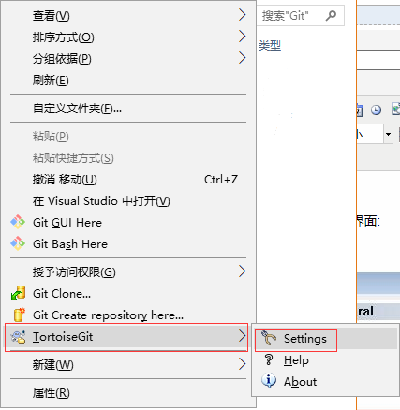
Task: Click the 搜索"Git" search field
Action: pos(301,15)
